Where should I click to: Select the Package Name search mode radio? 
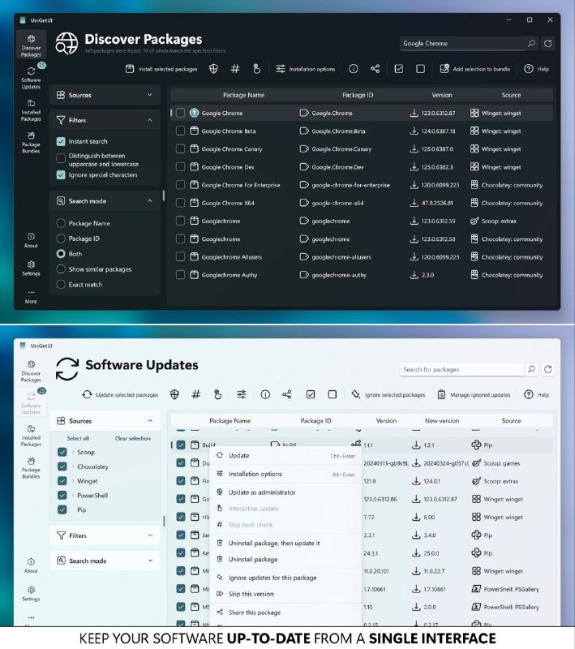point(61,223)
